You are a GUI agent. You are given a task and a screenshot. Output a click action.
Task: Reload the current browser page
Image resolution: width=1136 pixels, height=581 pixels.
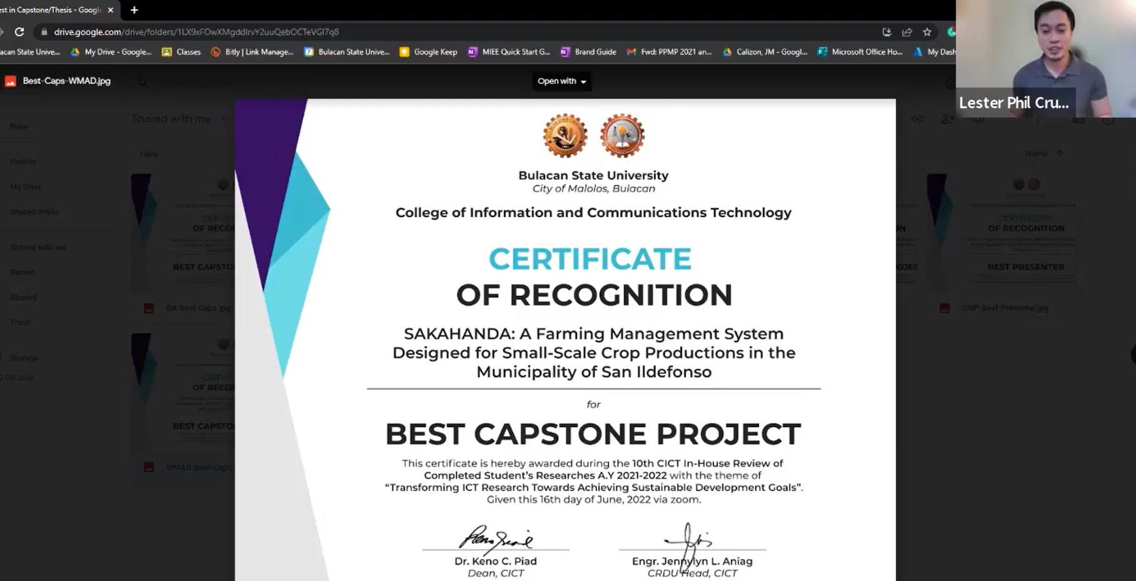point(19,32)
